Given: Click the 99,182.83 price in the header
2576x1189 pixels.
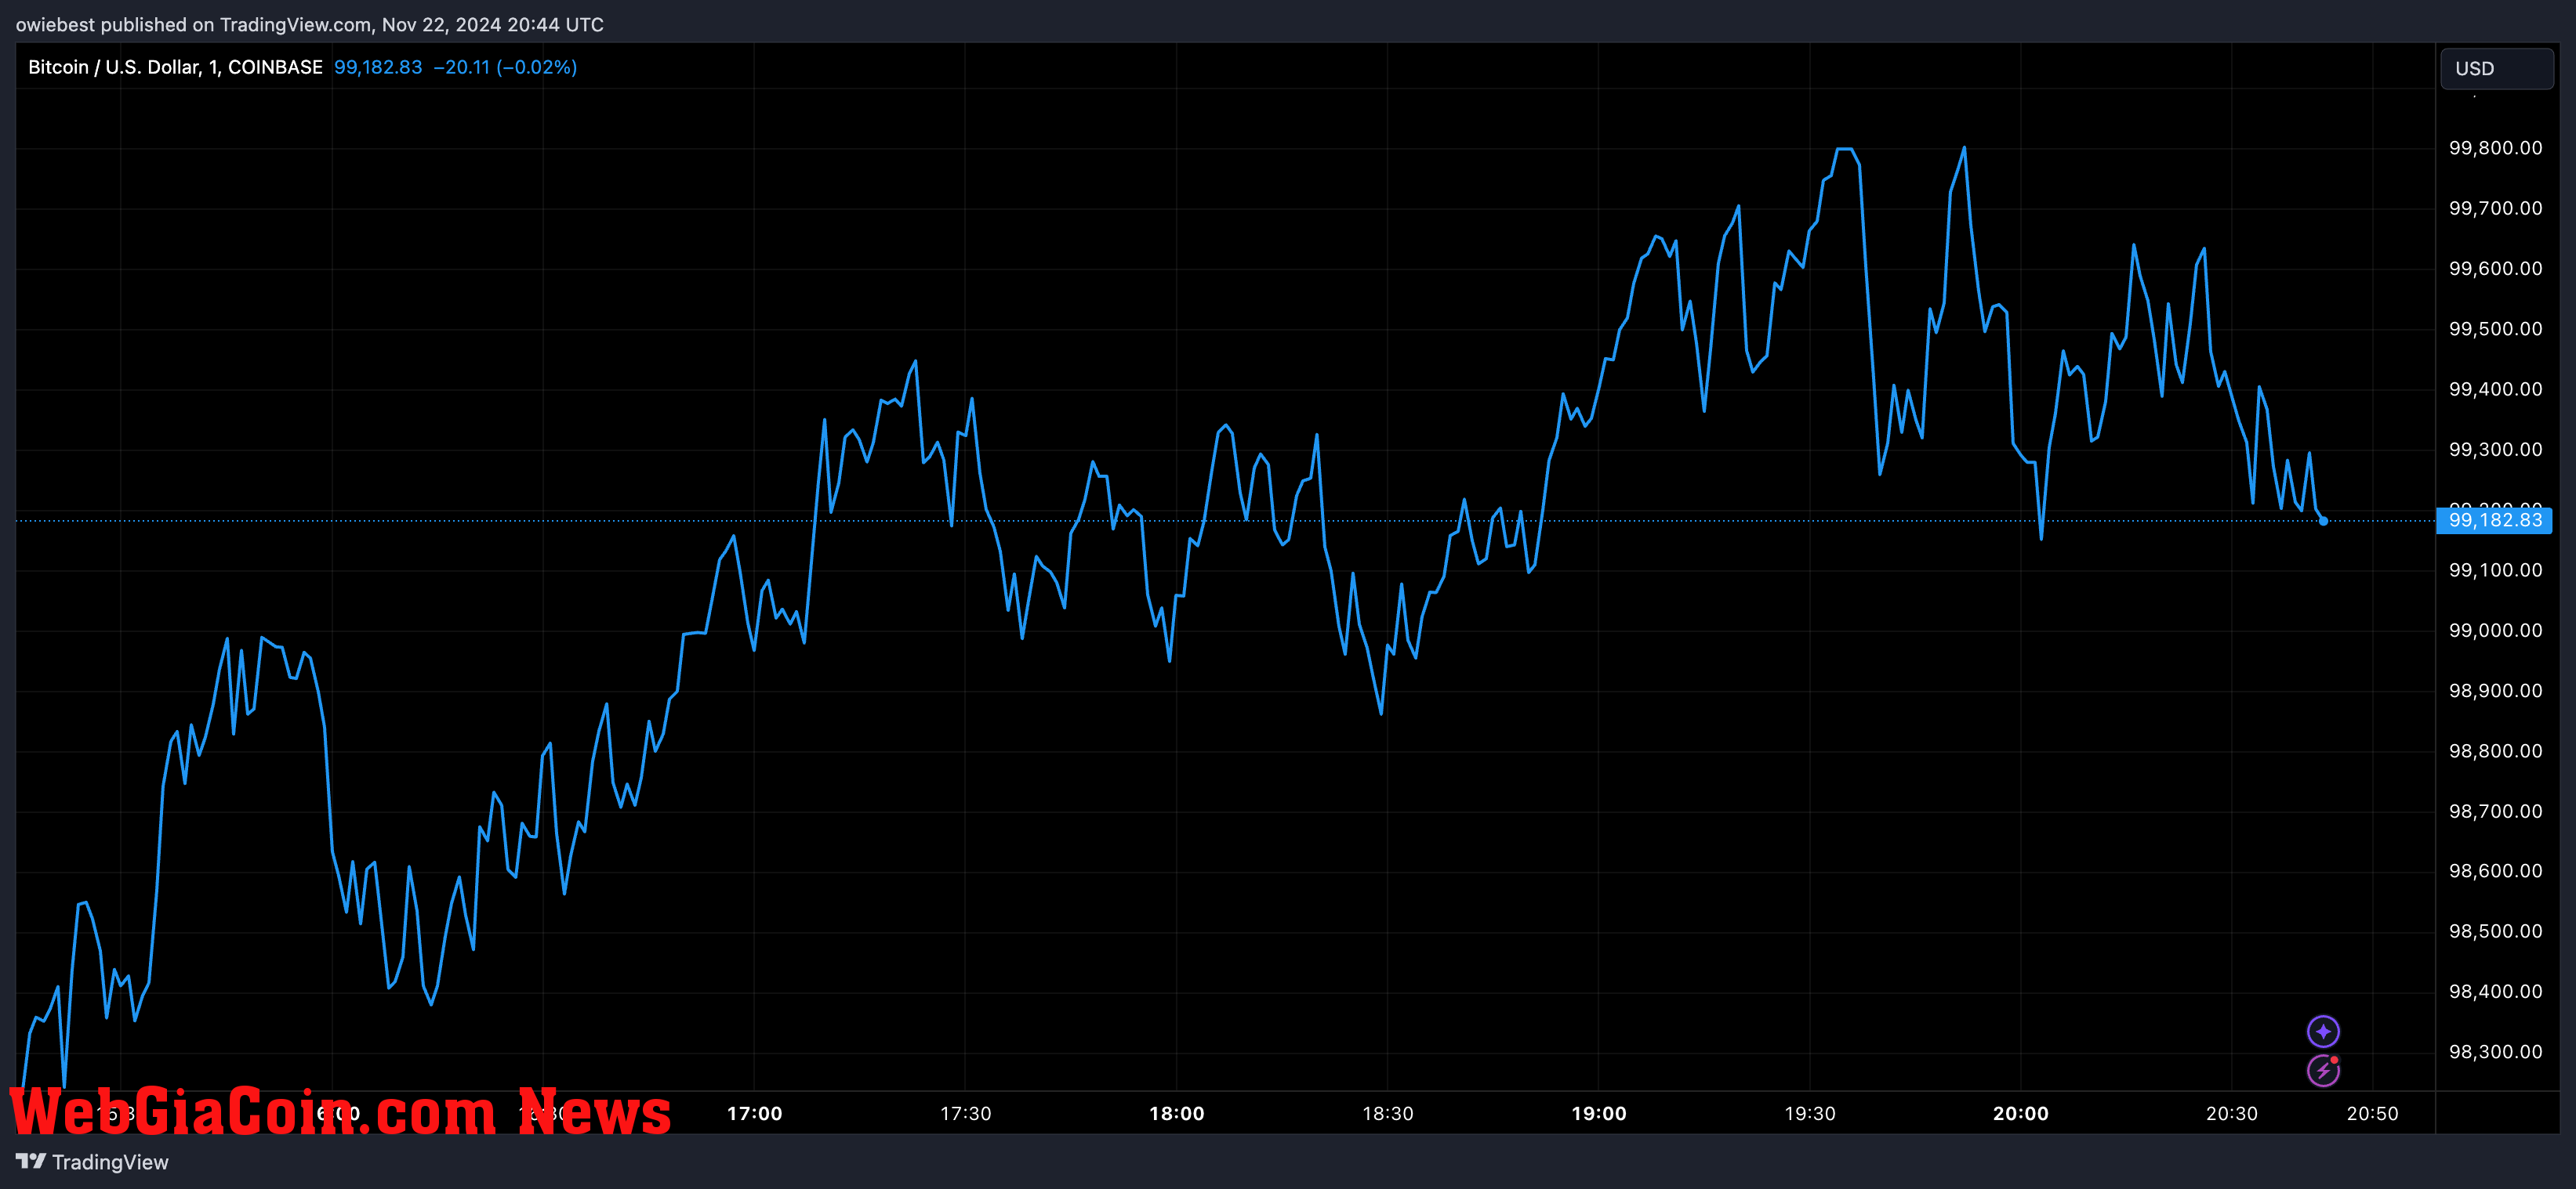Looking at the screenshot, I should coord(378,67).
